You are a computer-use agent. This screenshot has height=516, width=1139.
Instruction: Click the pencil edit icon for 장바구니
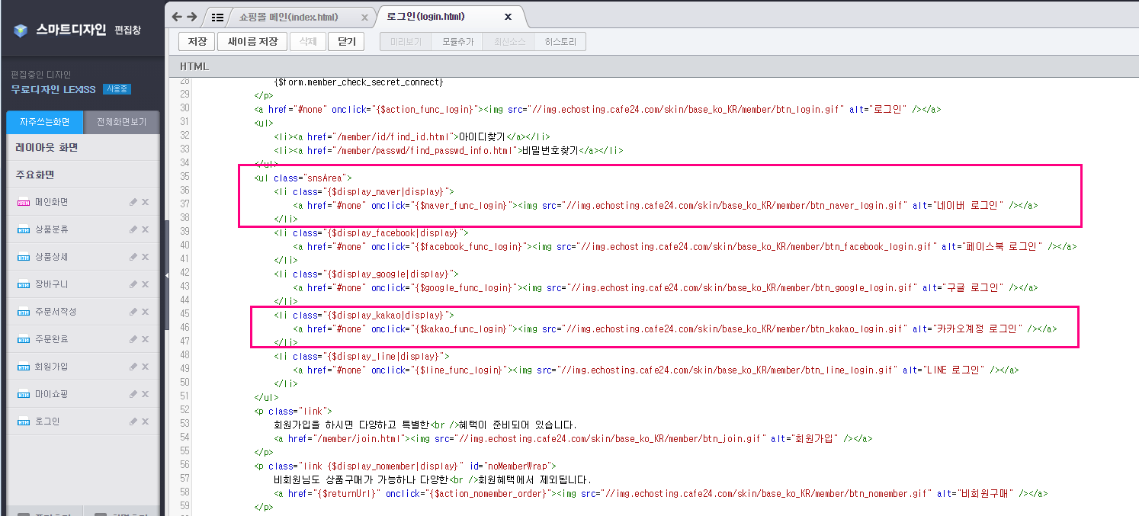click(133, 284)
